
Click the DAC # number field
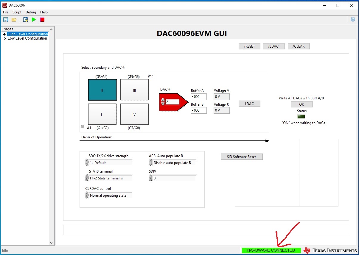172,102
